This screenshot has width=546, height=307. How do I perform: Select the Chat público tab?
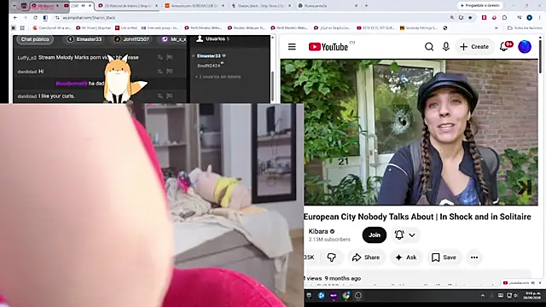point(35,39)
